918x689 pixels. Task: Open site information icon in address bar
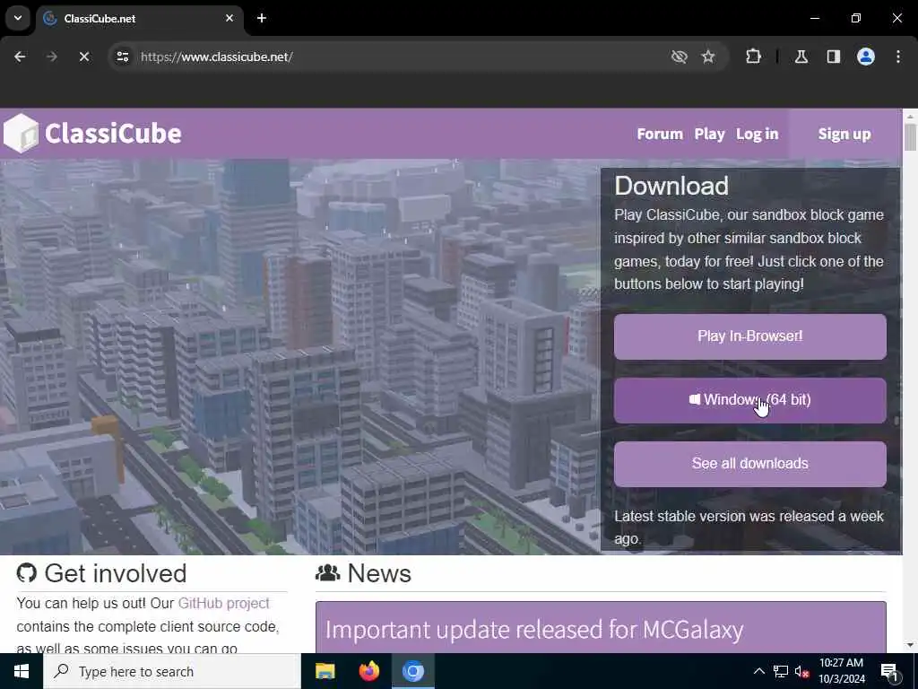tap(122, 57)
